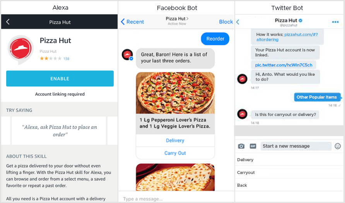This screenshot has height=203, width=345.
Task: Open the emoji smiley picker
Action: [338, 146]
